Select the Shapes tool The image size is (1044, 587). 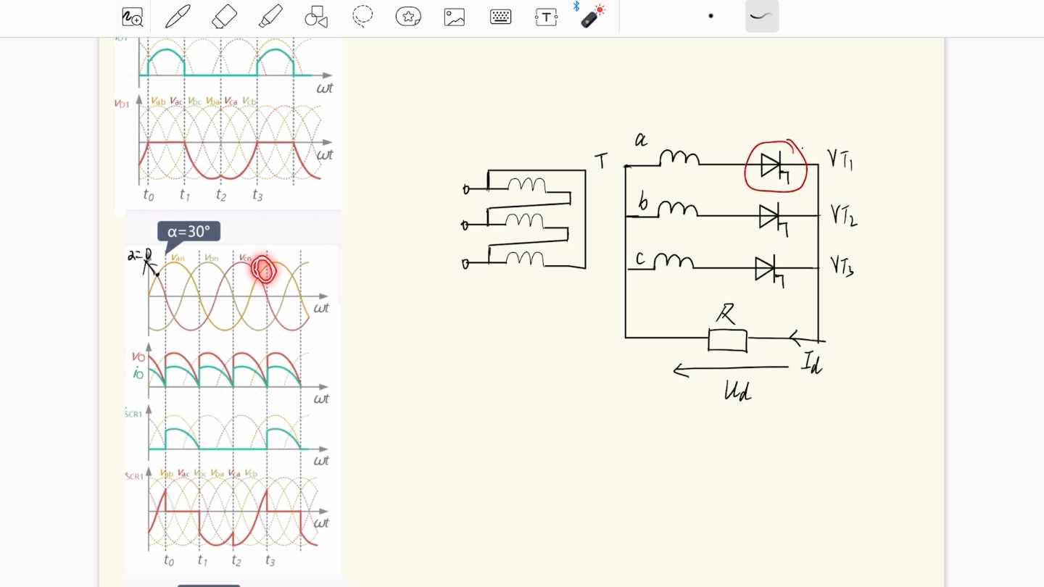316,17
